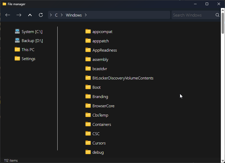The height and width of the screenshot is (163, 225).
Task: Open This PC from the sidebar
Action: coord(25,50)
